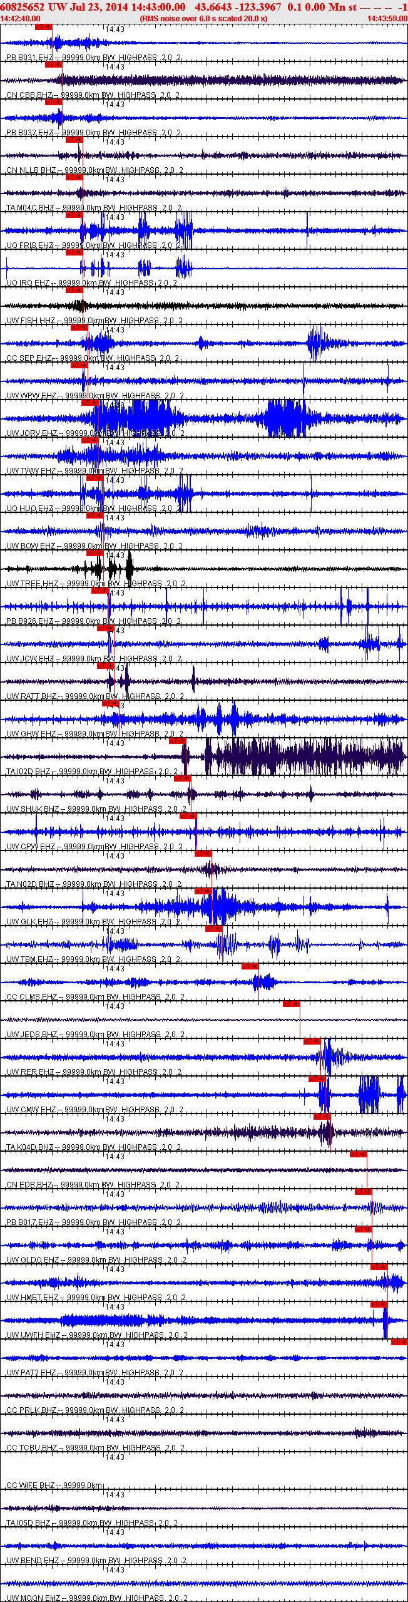The image size is (408, 1602).
Task: Click the coordinates 43.6643 -123.3967 in header
Action: (238, 7)
